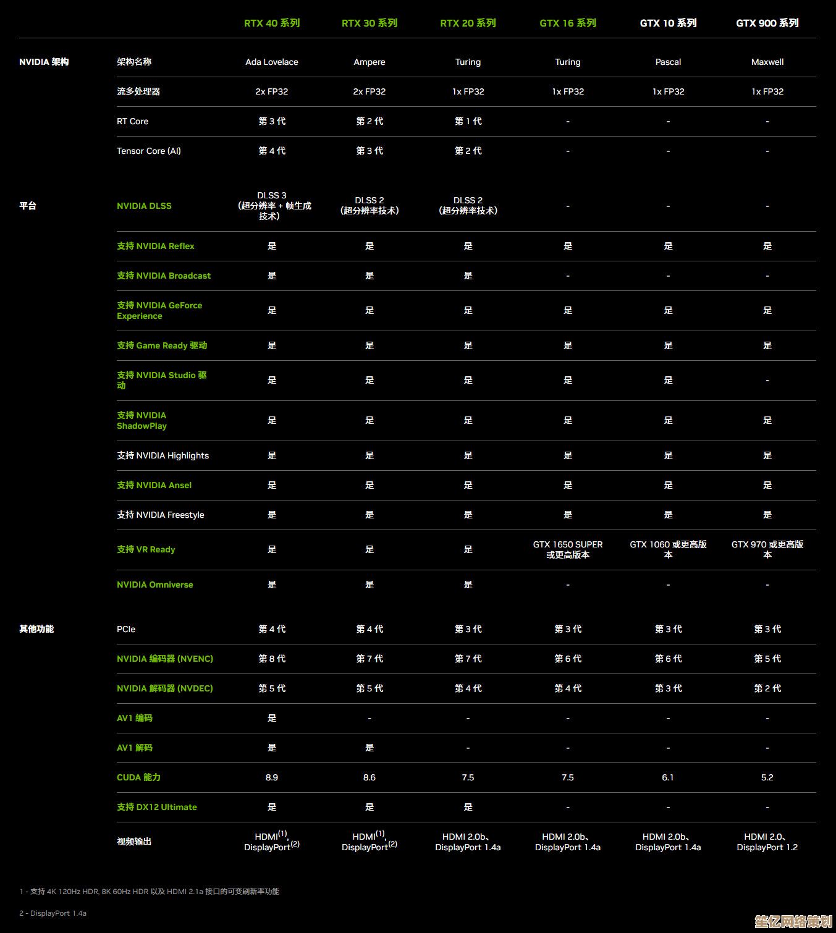
Task: Click footnote 2 reading DisplayPort 1.4a
Action: (x=53, y=913)
